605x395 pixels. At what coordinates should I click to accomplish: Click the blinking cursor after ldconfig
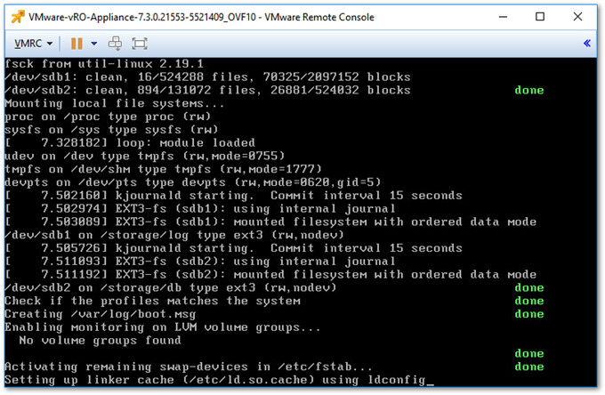(431, 384)
